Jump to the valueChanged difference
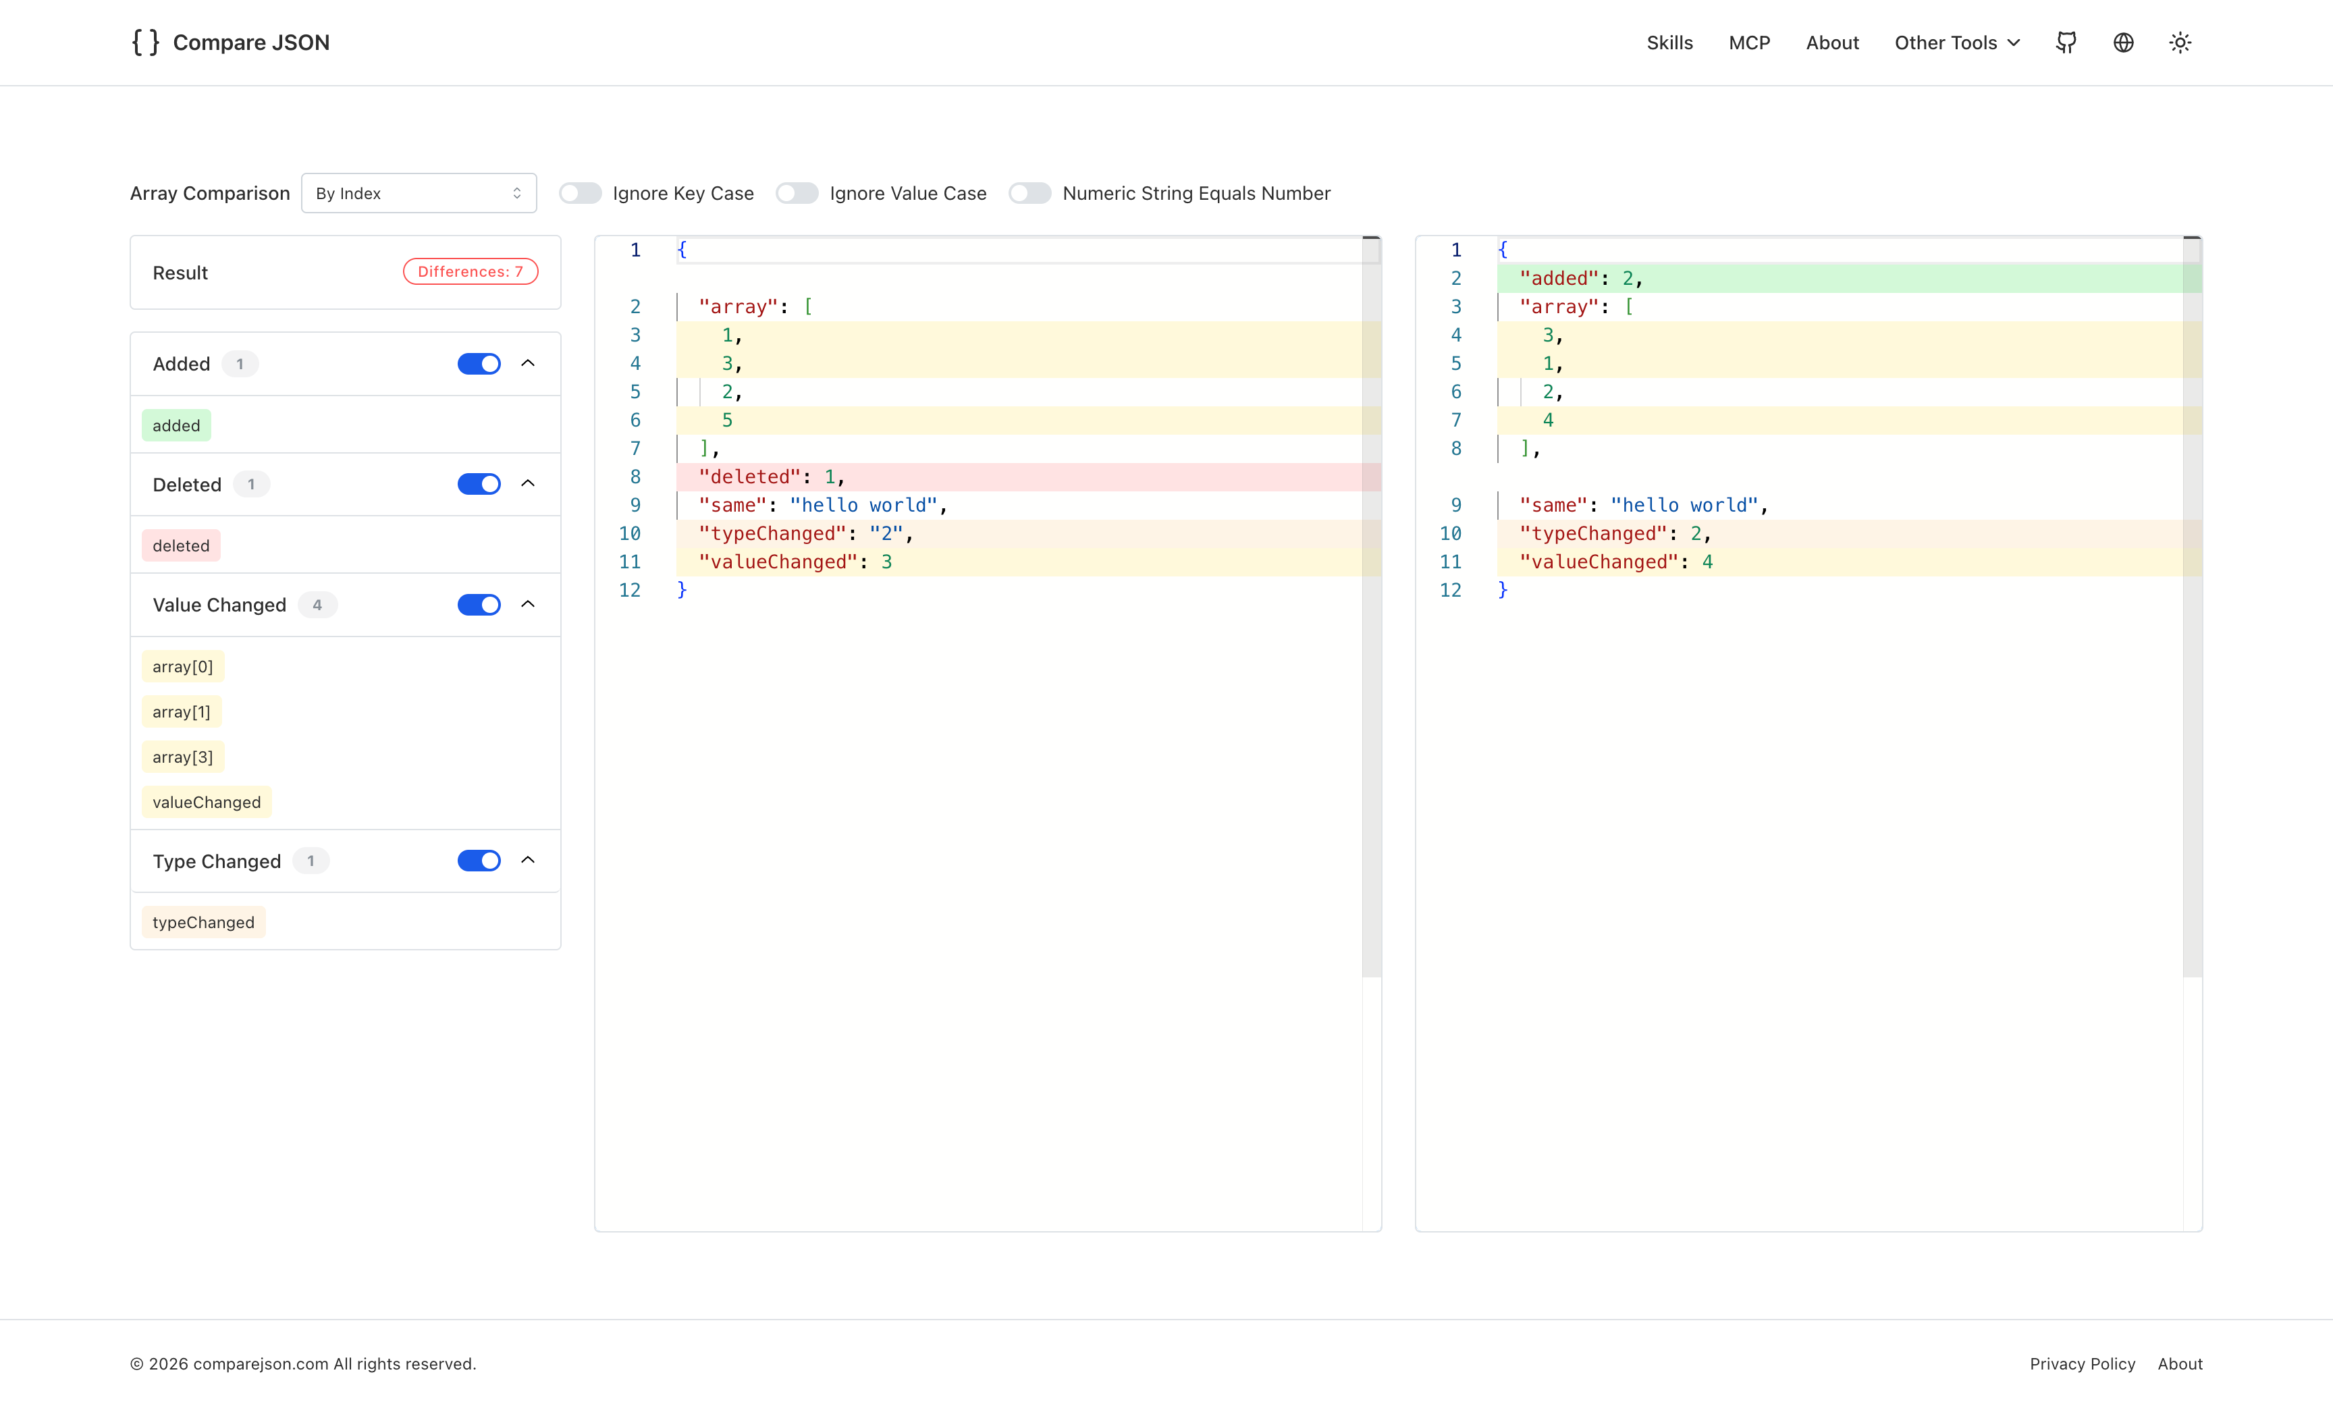The height and width of the screenshot is (1408, 2333). (207, 802)
